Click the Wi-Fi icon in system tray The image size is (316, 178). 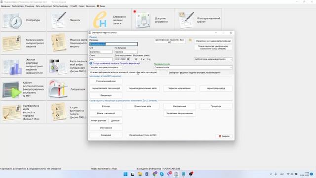[288, 174]
